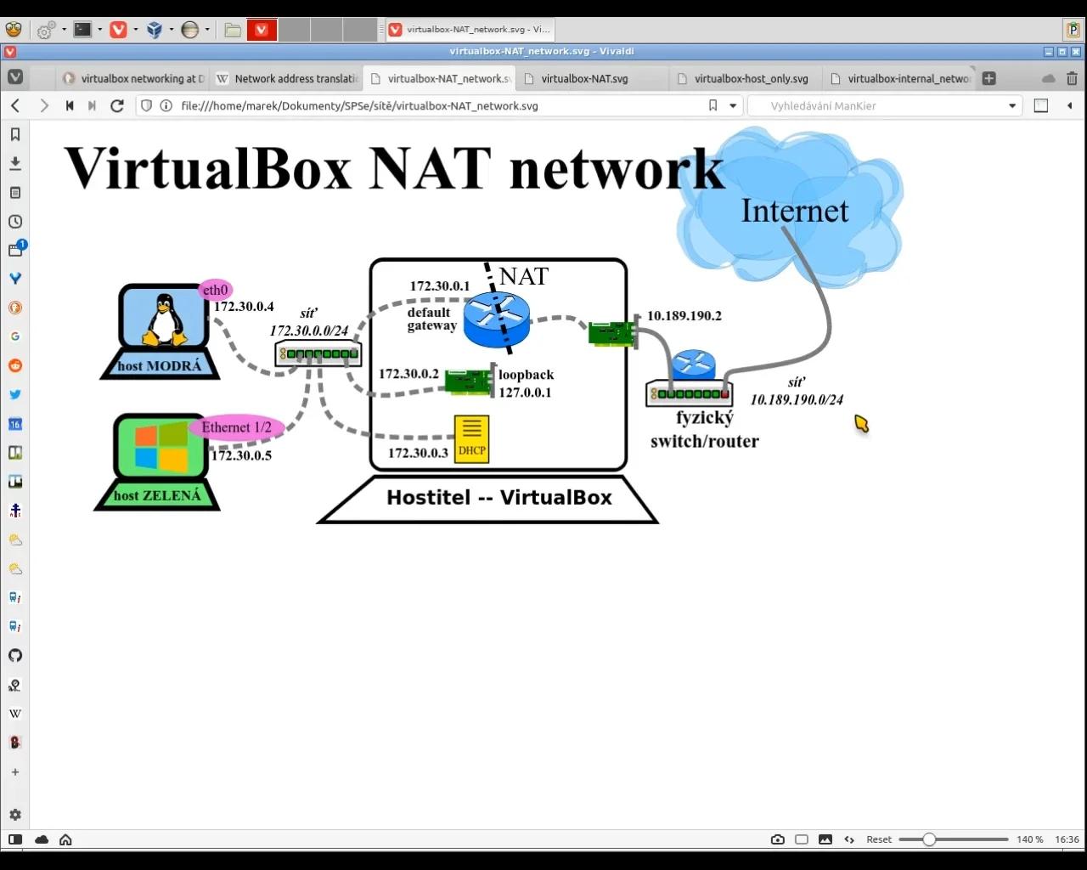Select the Twitter web panel in the sidebar
Screen dimensions: 1087x870
[x=14, y=394]
